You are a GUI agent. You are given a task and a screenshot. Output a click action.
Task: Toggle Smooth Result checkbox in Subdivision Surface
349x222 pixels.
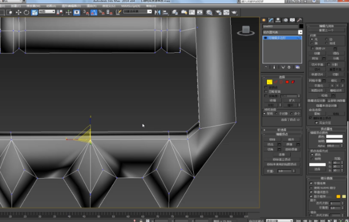point(311,183)
